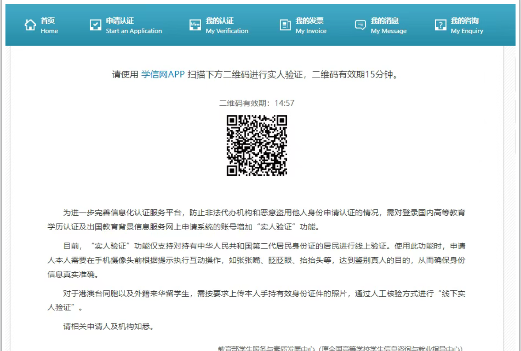Follow the 学信网APP hyperlink
The image size is (521, 351).
pos(163,74)
